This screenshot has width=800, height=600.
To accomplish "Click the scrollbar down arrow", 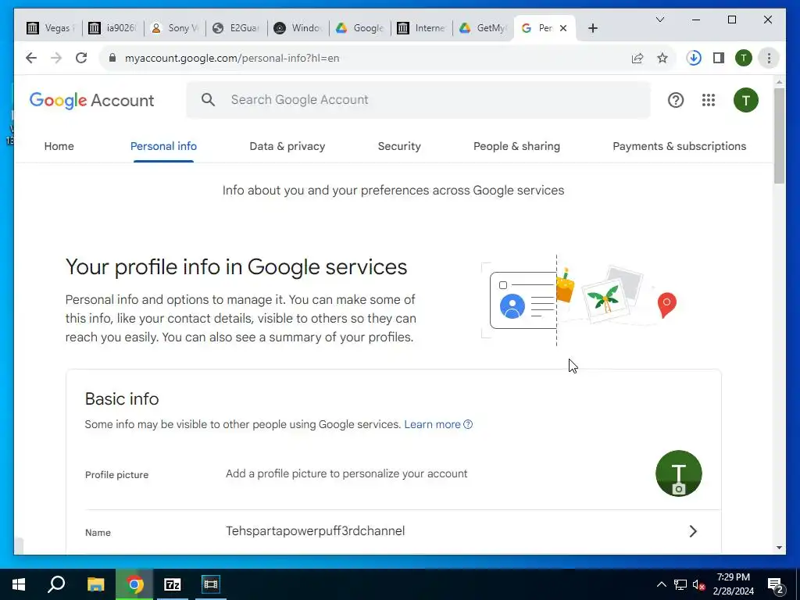I will (x=779, y=548).
